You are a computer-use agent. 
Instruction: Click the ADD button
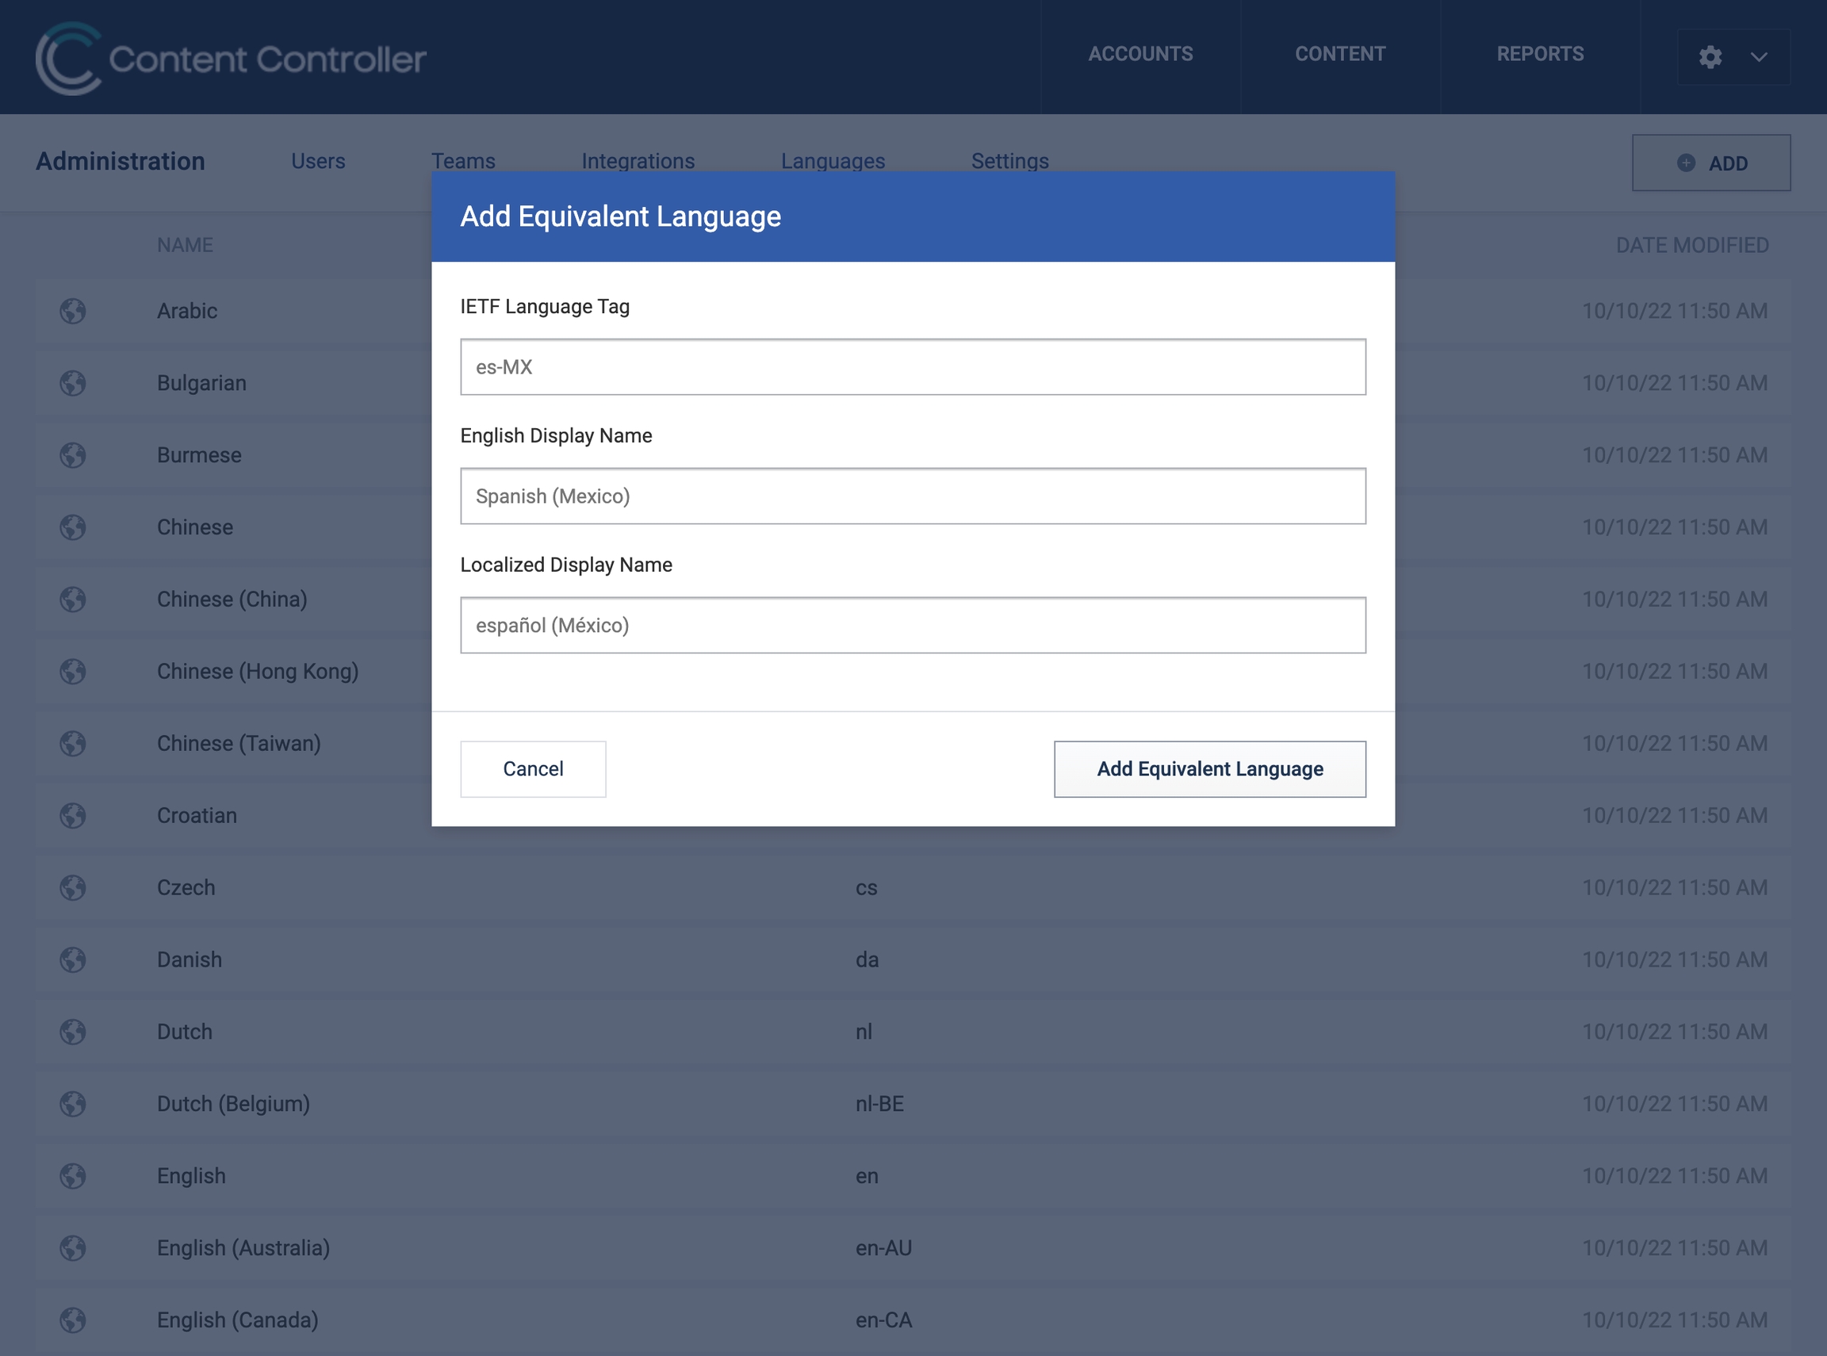pyautogui.click(x=1710, y=163)
